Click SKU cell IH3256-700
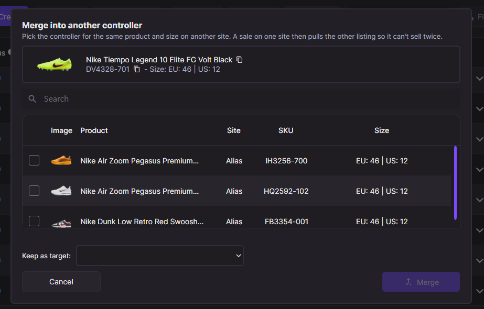 pyautogui.click(x=286, y=161)
